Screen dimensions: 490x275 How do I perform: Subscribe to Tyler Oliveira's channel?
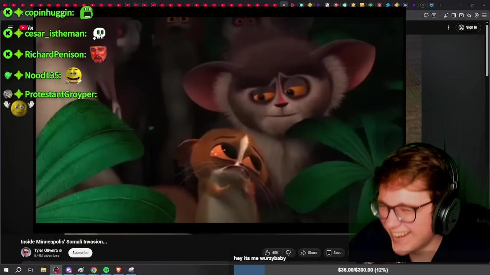coord(80,252)
